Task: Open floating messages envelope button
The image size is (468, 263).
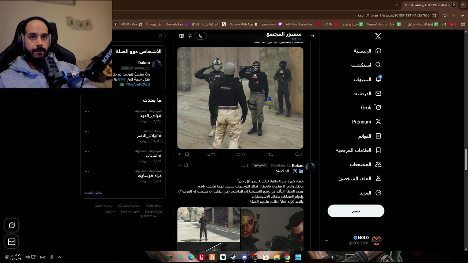Action: click(x=12, y=242)
